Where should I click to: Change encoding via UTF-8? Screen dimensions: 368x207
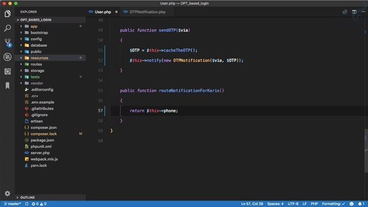click(x=293, y=204)
